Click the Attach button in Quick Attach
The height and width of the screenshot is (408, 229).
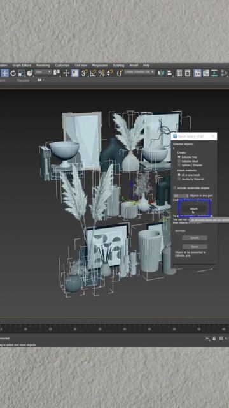point(194,208)
